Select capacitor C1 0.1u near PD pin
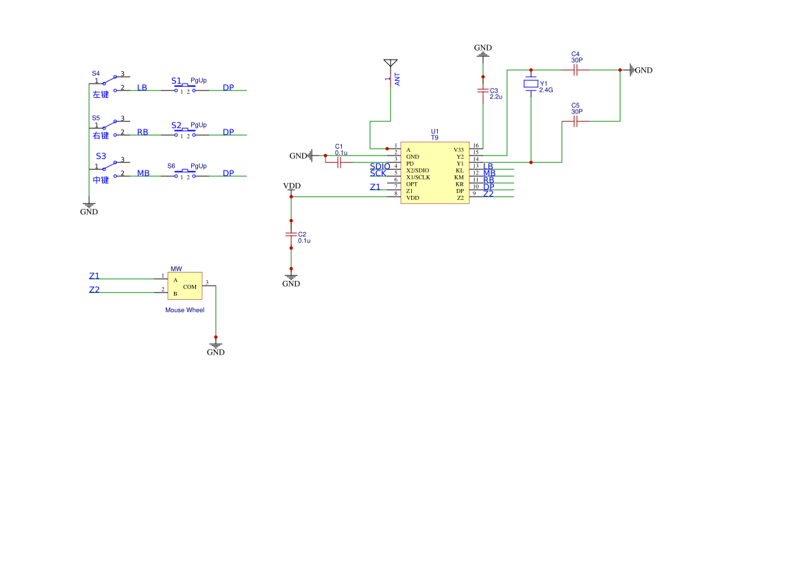 point(339,163)
